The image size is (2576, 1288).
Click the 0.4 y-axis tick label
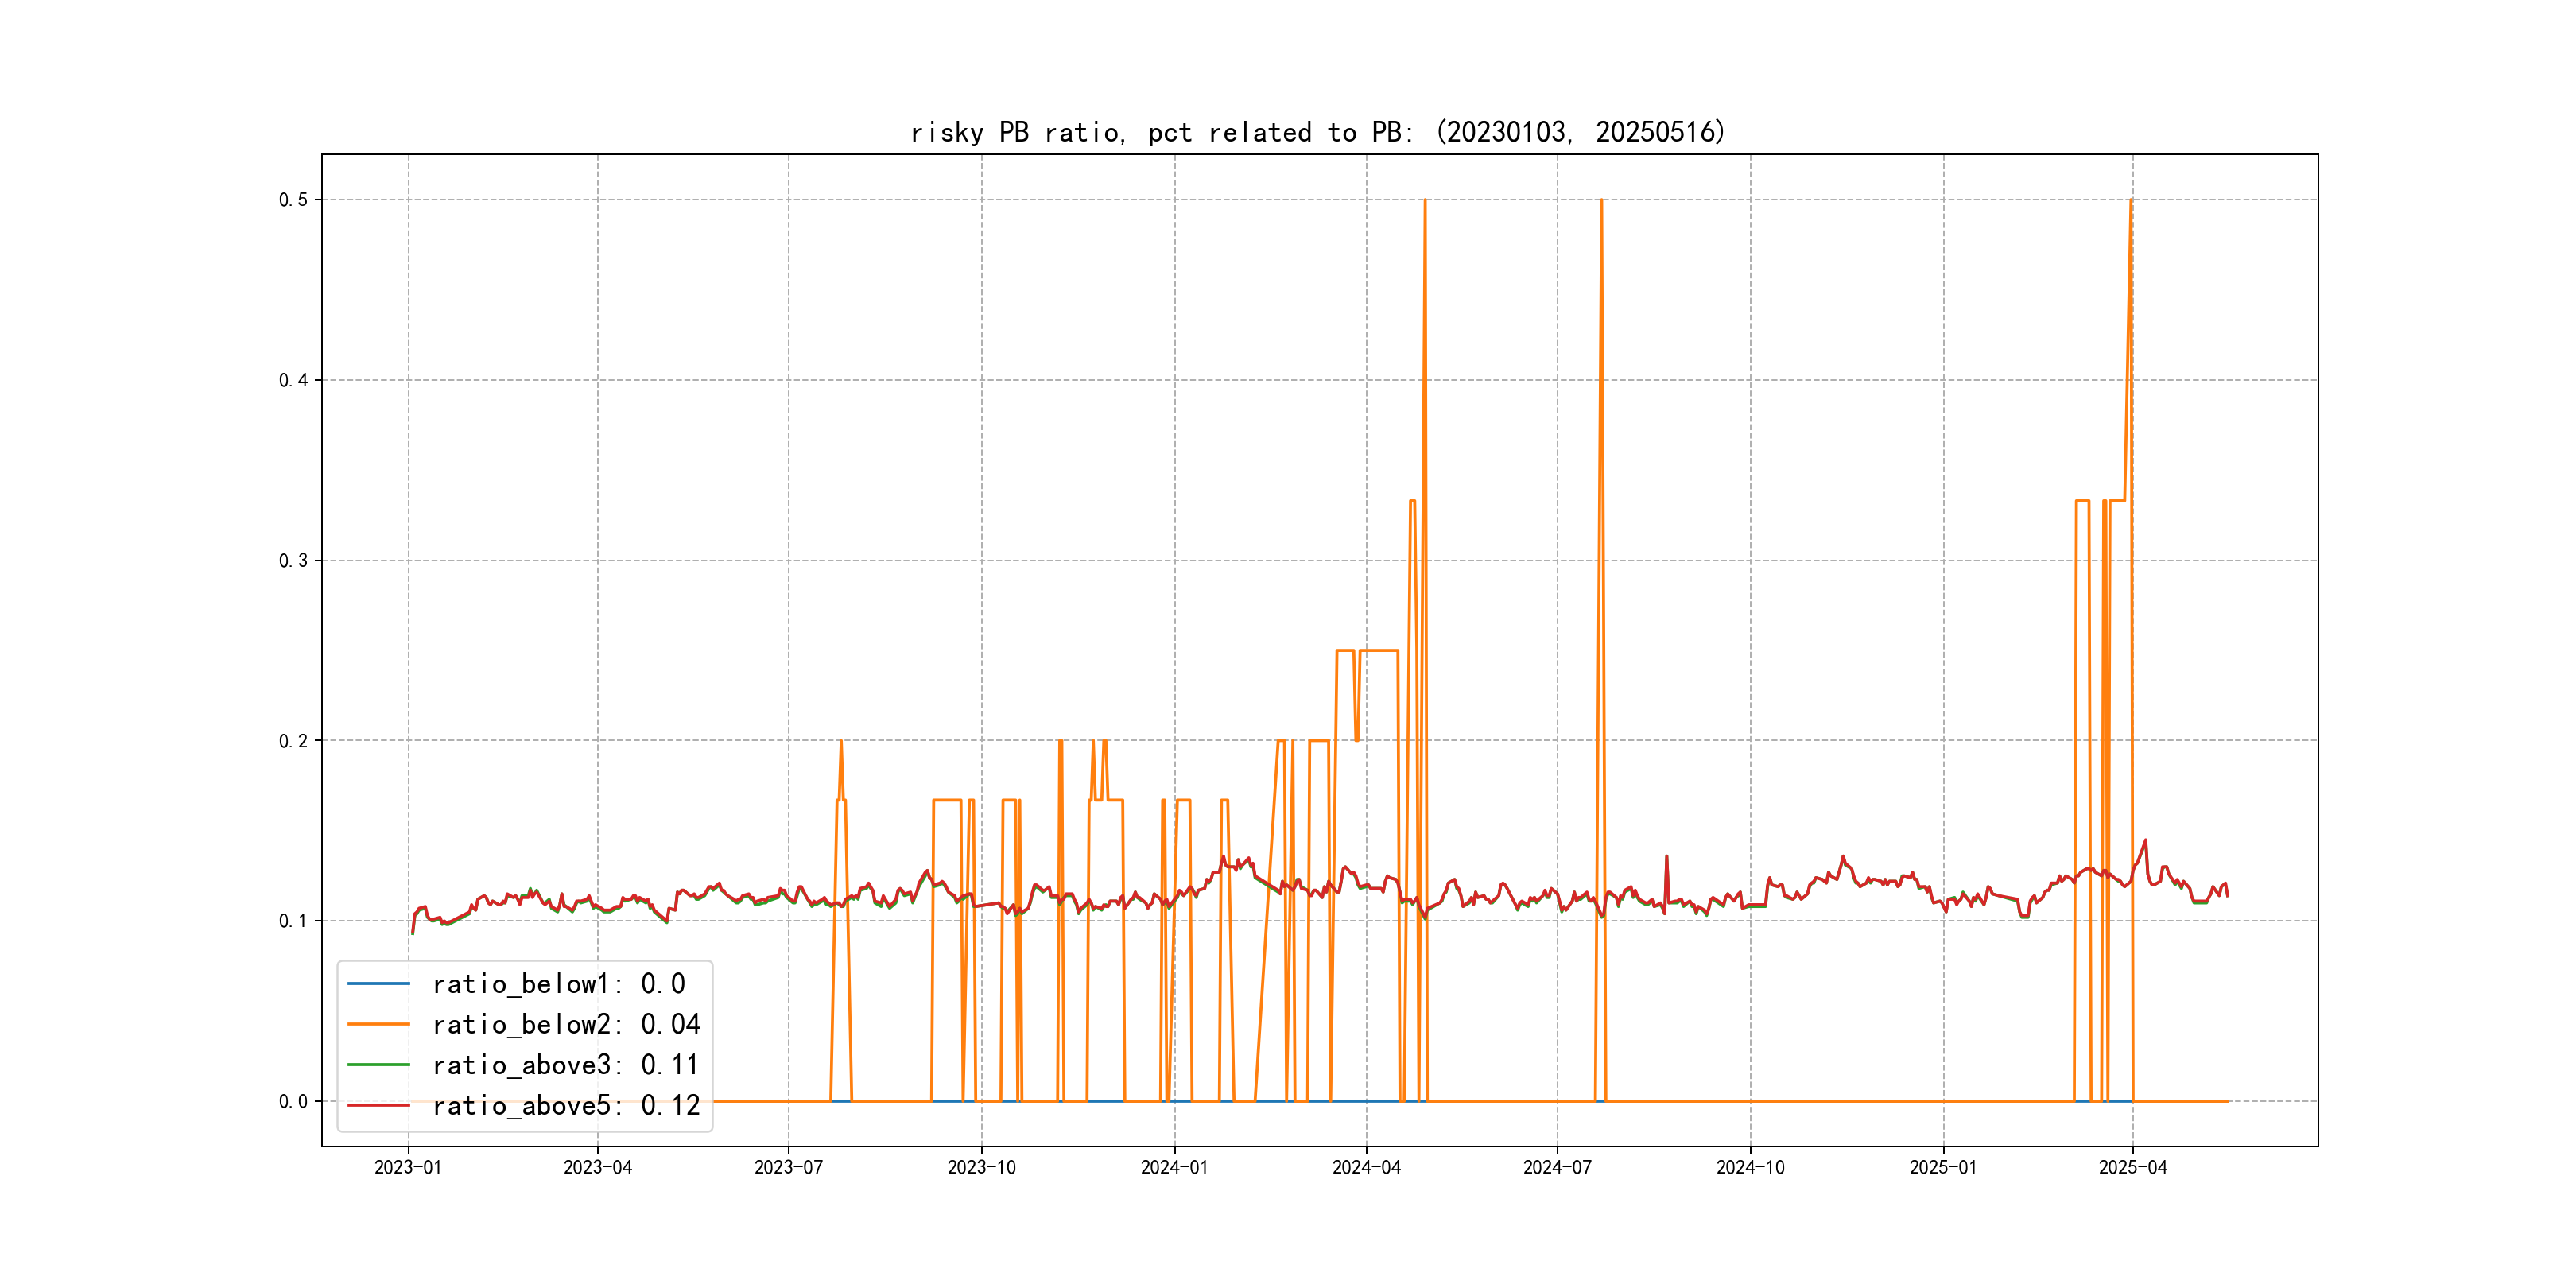point(293,380)
